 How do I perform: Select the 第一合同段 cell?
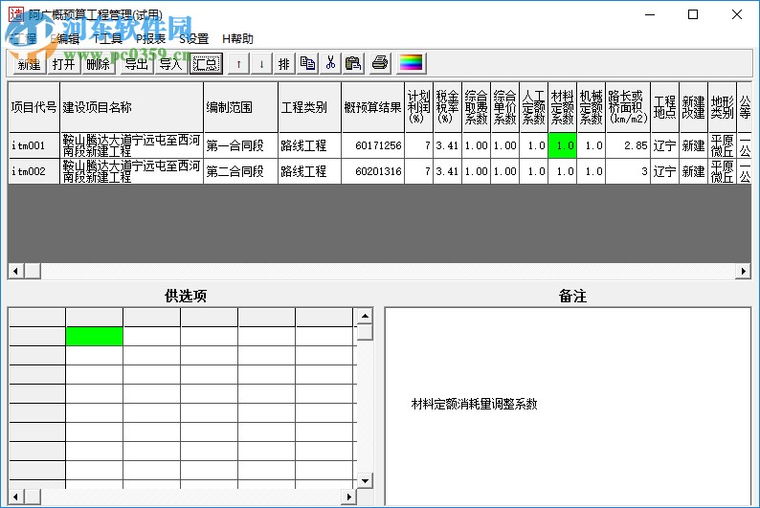[240, 145]
